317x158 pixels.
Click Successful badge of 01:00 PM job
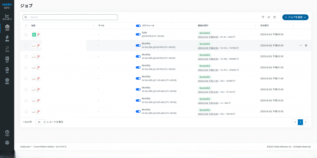point(205,66)
